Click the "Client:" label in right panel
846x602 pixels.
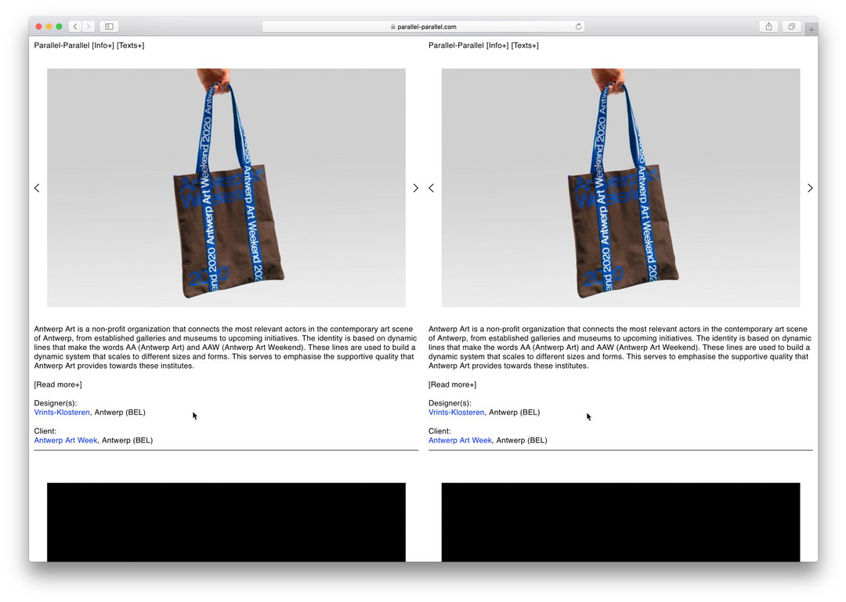click(439, 431)
